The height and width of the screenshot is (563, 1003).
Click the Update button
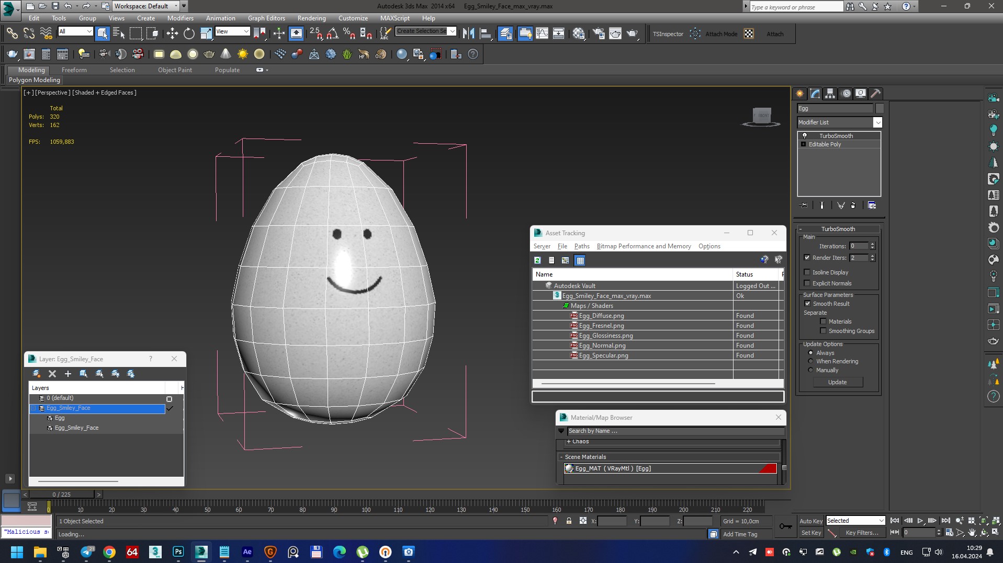(837, 382)
